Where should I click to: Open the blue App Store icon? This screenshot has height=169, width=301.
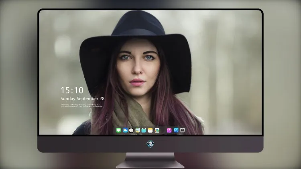coord(176,130)
